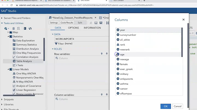Viewport: 197px width, 110px height.
Task: Click the edit task icon in Tasks toolbar
Action: [x=19, y=29]
